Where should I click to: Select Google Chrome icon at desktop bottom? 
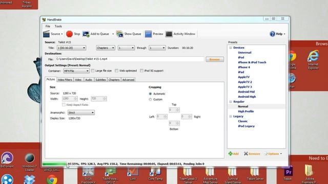pos(52,179)
